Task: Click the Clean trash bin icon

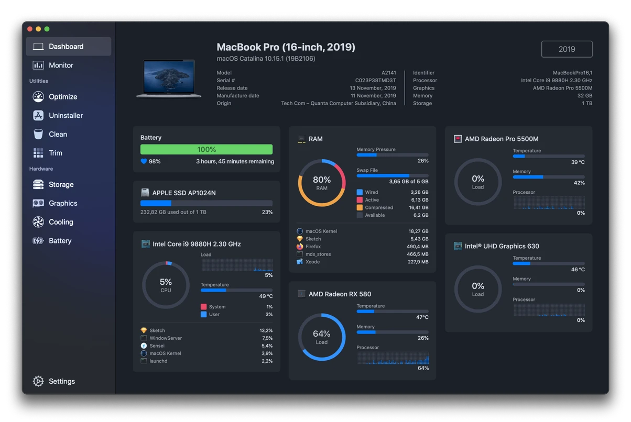Action: click(x=38, y=135)
